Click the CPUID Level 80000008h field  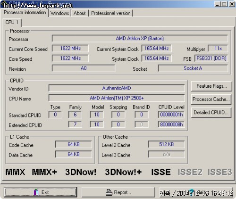click(x=171, y=124)
